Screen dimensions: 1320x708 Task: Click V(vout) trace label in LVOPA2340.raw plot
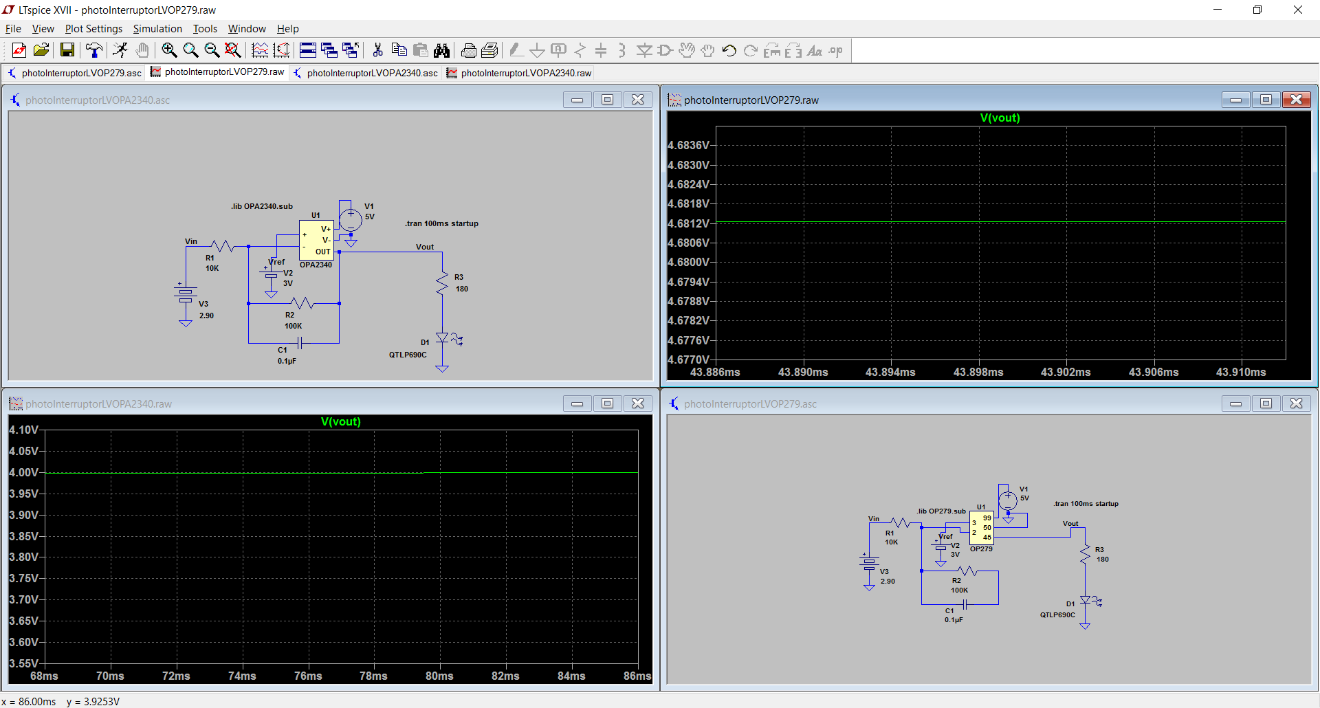pyautogui.click(x=340, y=422)
